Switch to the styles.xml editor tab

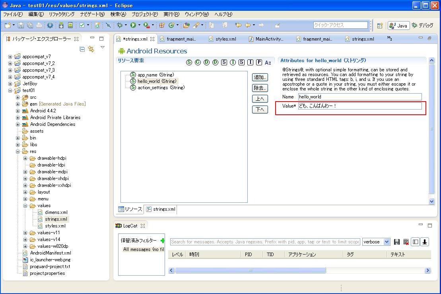point(222,39)
